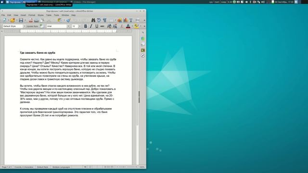308x173 pixels.
Task: Expand the Highlighting Color dropdown arrow
Action: pos(141,26)
